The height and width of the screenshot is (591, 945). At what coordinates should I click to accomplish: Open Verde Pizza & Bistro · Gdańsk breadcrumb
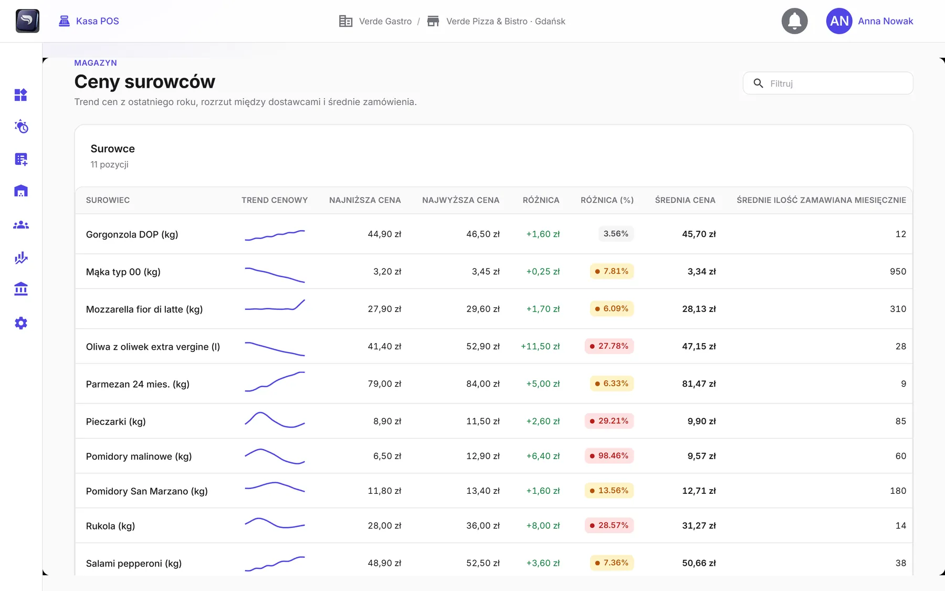[x=506, y=21]
